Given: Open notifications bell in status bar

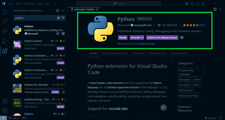Looking at the screenshot, I should pos(220,118).
